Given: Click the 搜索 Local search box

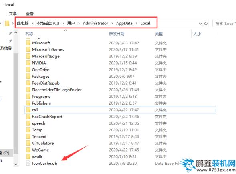Looking at the screenshot, I should [x=224, y=24].
